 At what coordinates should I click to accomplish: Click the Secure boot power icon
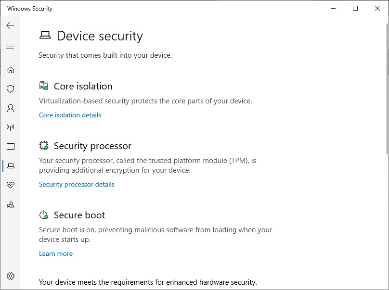click(44, 215)
